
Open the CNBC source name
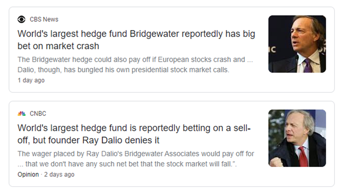pyautogui.click(x=38, y=114)
